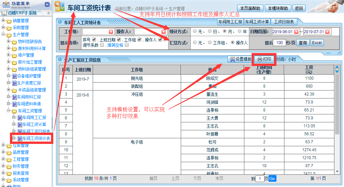Clear the end date 2019-07-31 with its red icon
This screenshot has height=187, width=344.
(x=327, y=32)
